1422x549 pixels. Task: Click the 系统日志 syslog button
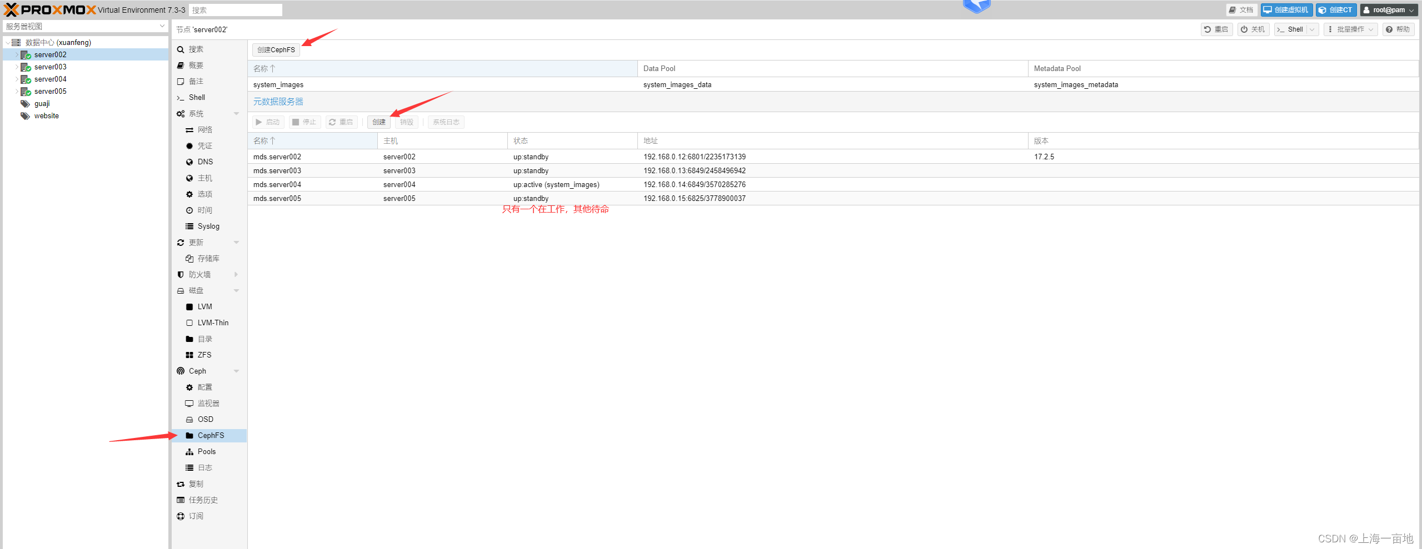point(446,122)
